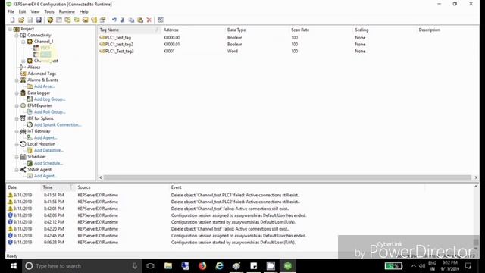The height and width of the screenshot is (273, 485).
Task: Click the SNMP Agent icon in tree
Action: click(23, 169)
